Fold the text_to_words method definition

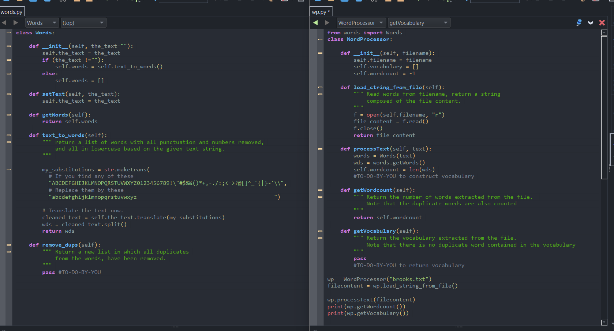click(9, 135)
